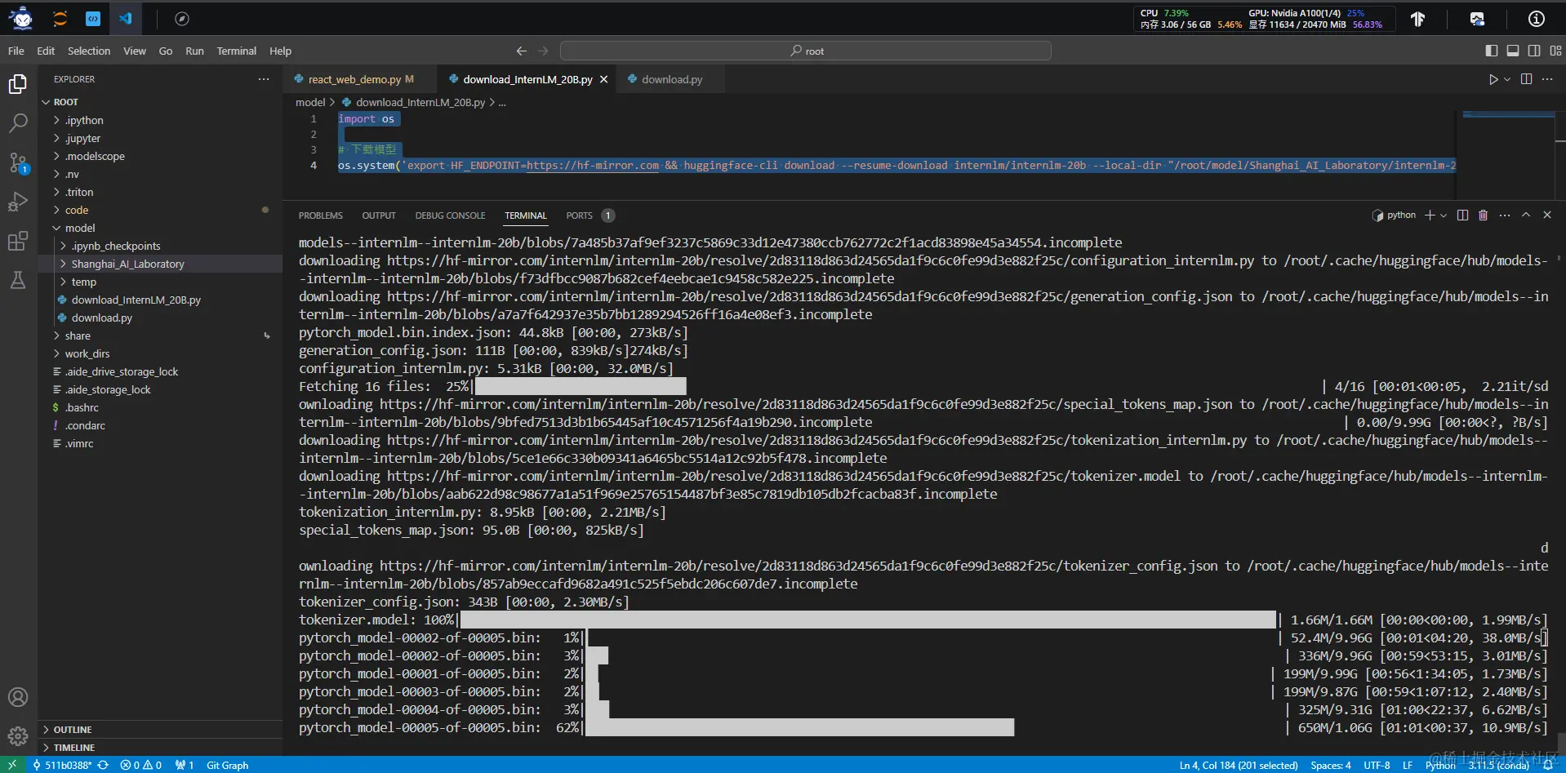Expand the Shanghai_AI_Laboratory folder
The width and height of the screenshot is (1566, 773).
(x=160, y=264)
